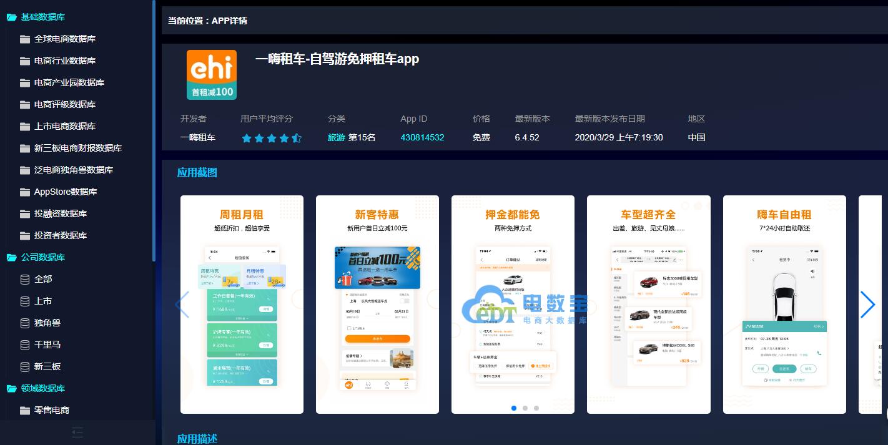Collapse the 公司数据库 section
Screen dimensions: 888x445
(36, 257)
